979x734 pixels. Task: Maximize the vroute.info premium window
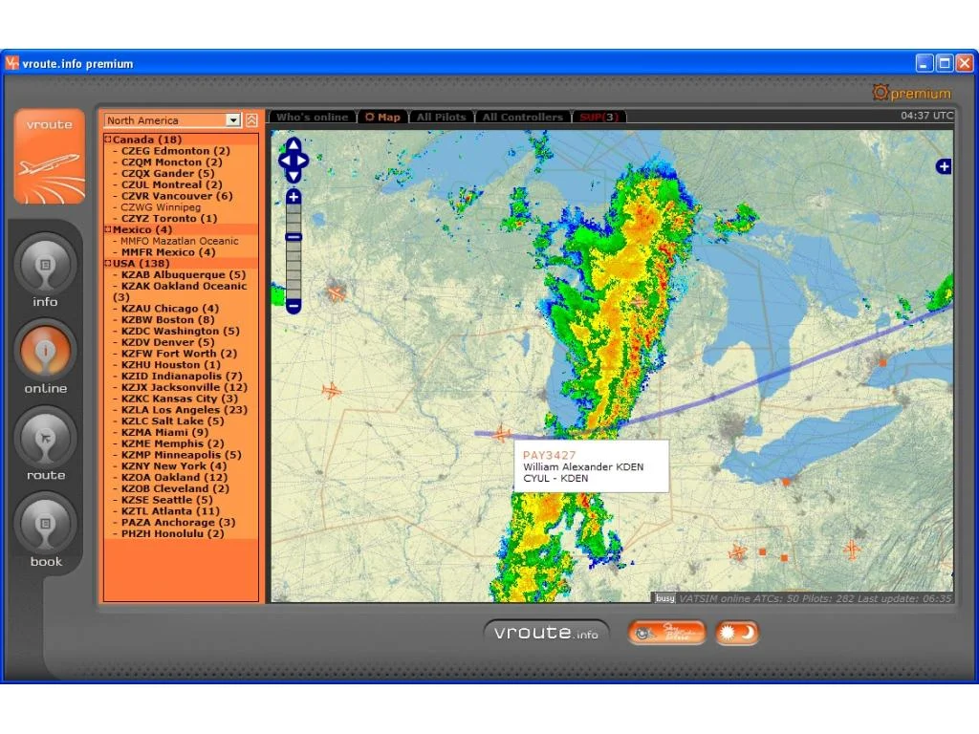pos(945,63)
